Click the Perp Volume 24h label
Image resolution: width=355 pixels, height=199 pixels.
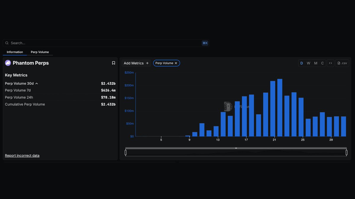[x=19, y=97]
